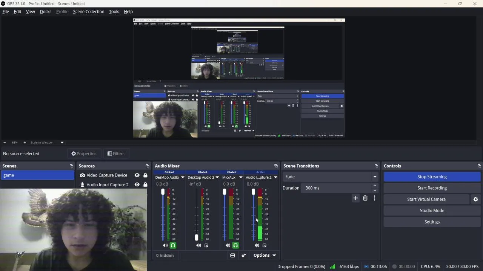Click Stop Streaming

[x=432, y=177]
